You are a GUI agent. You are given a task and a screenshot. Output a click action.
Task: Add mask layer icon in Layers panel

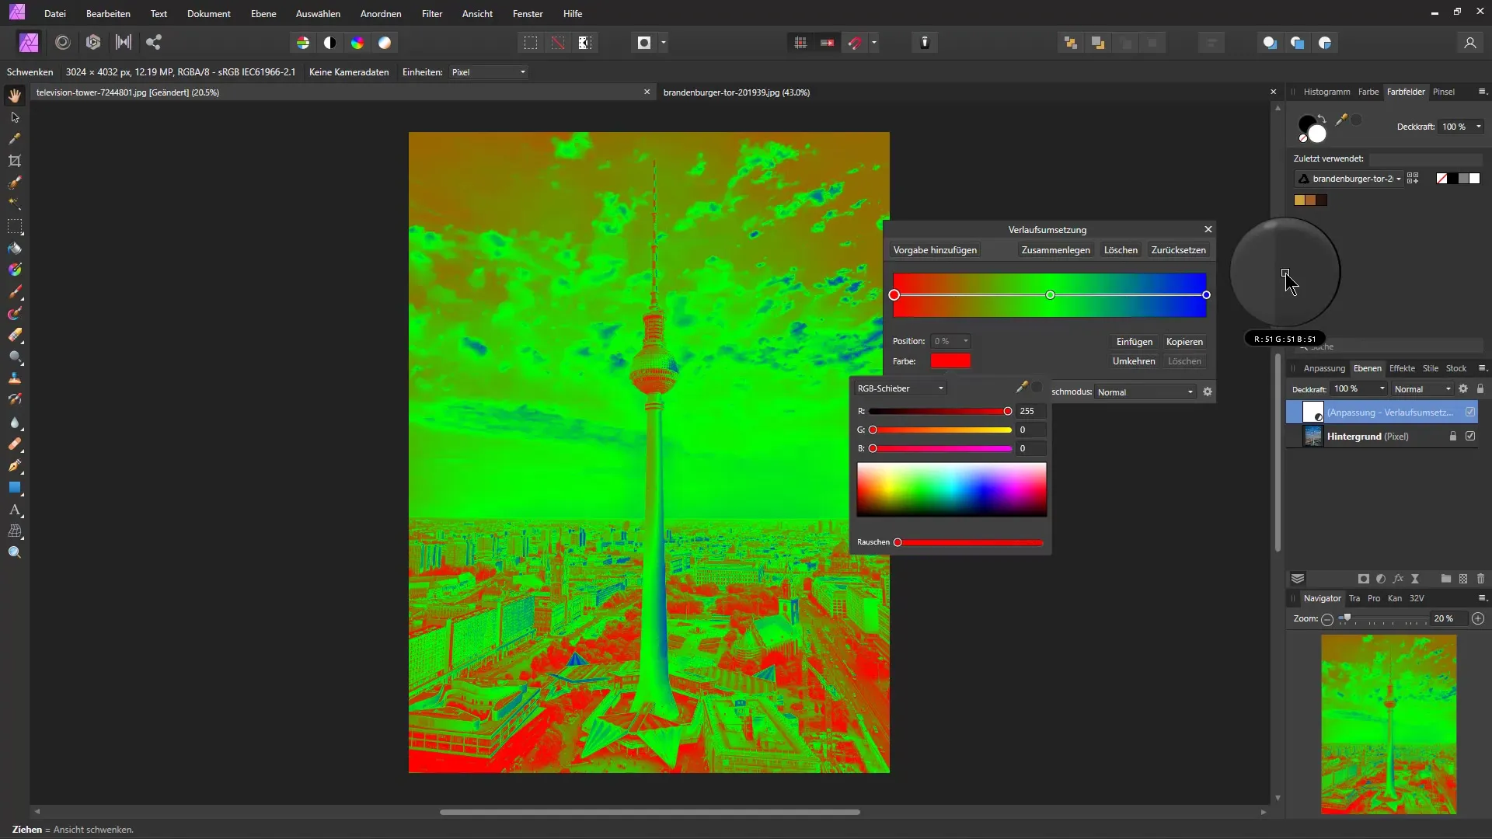[1363, 579]
